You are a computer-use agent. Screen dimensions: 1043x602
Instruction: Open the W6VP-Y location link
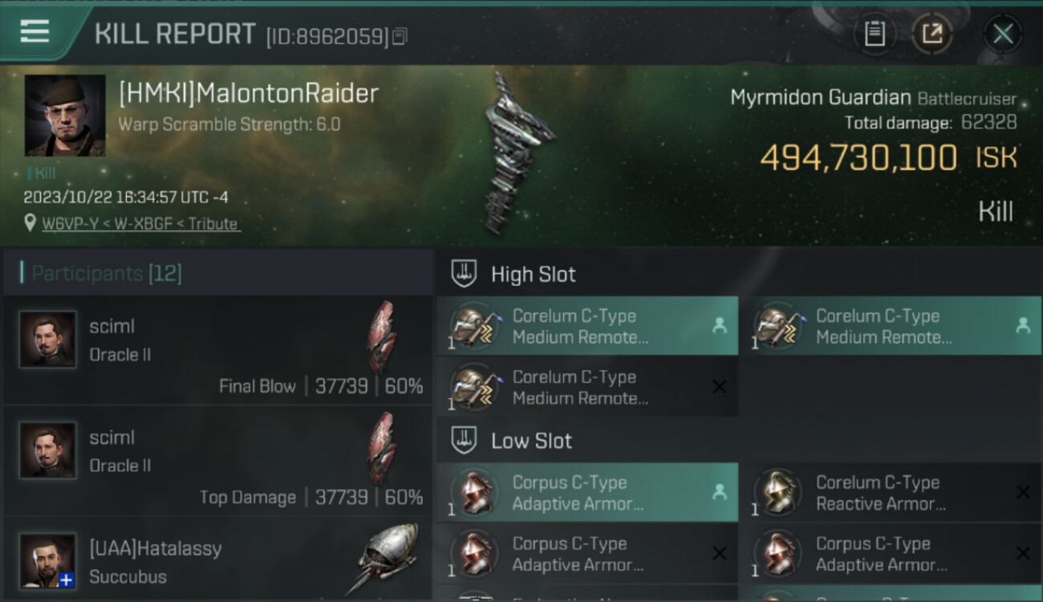pyautogui.click(x=140, y=224)
